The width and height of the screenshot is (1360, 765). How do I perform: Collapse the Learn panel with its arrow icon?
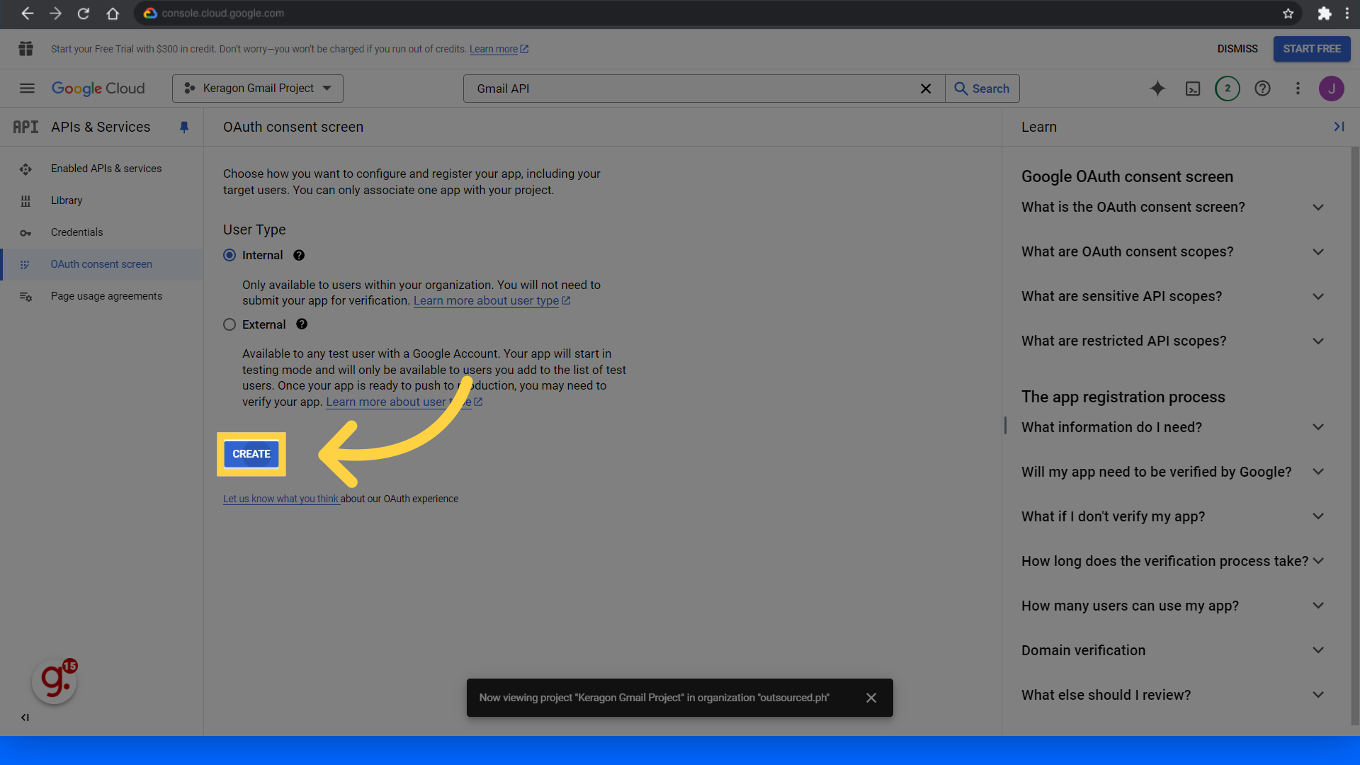click(1339, 127)
